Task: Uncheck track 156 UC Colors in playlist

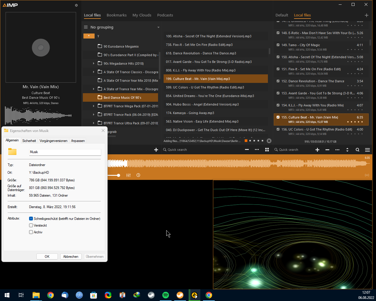Action: pyautogui.click(x=278, y=129)
